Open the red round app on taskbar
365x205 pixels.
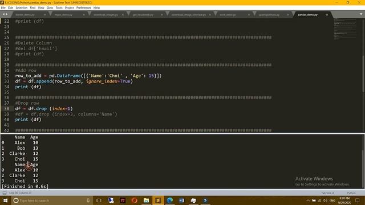135,200
